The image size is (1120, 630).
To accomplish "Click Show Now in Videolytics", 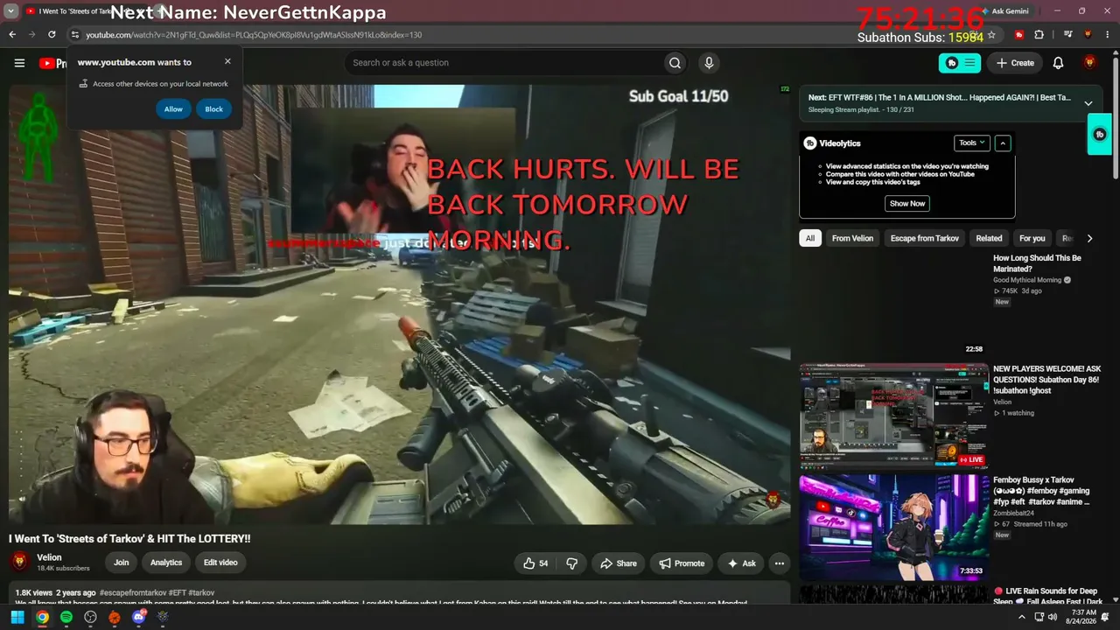I will (907, 204).
